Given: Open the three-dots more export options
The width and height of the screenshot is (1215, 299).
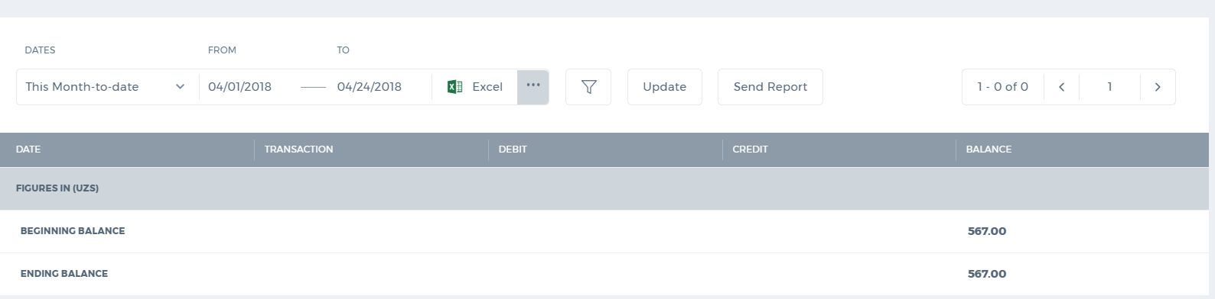Looking at the screenshot, I should (x=533, y=87).
